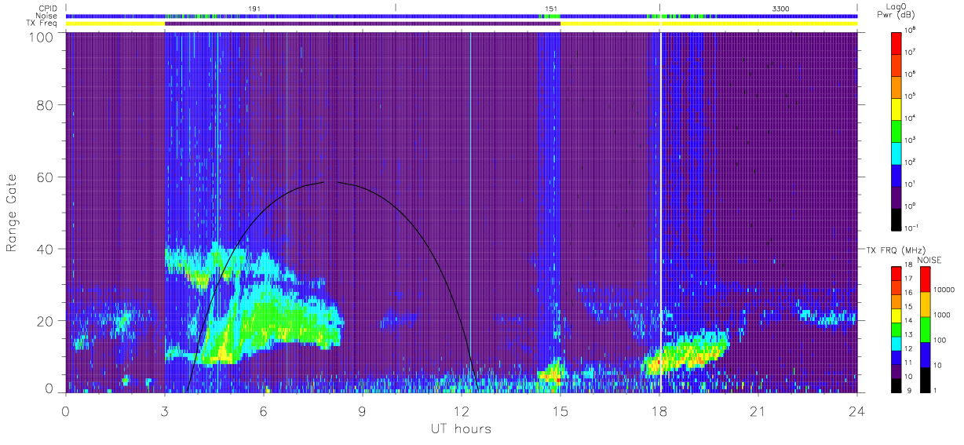The image size is (964, 445).
Task: Click the 60 tick on Range Gate axis
Action: tap(43, 177)
